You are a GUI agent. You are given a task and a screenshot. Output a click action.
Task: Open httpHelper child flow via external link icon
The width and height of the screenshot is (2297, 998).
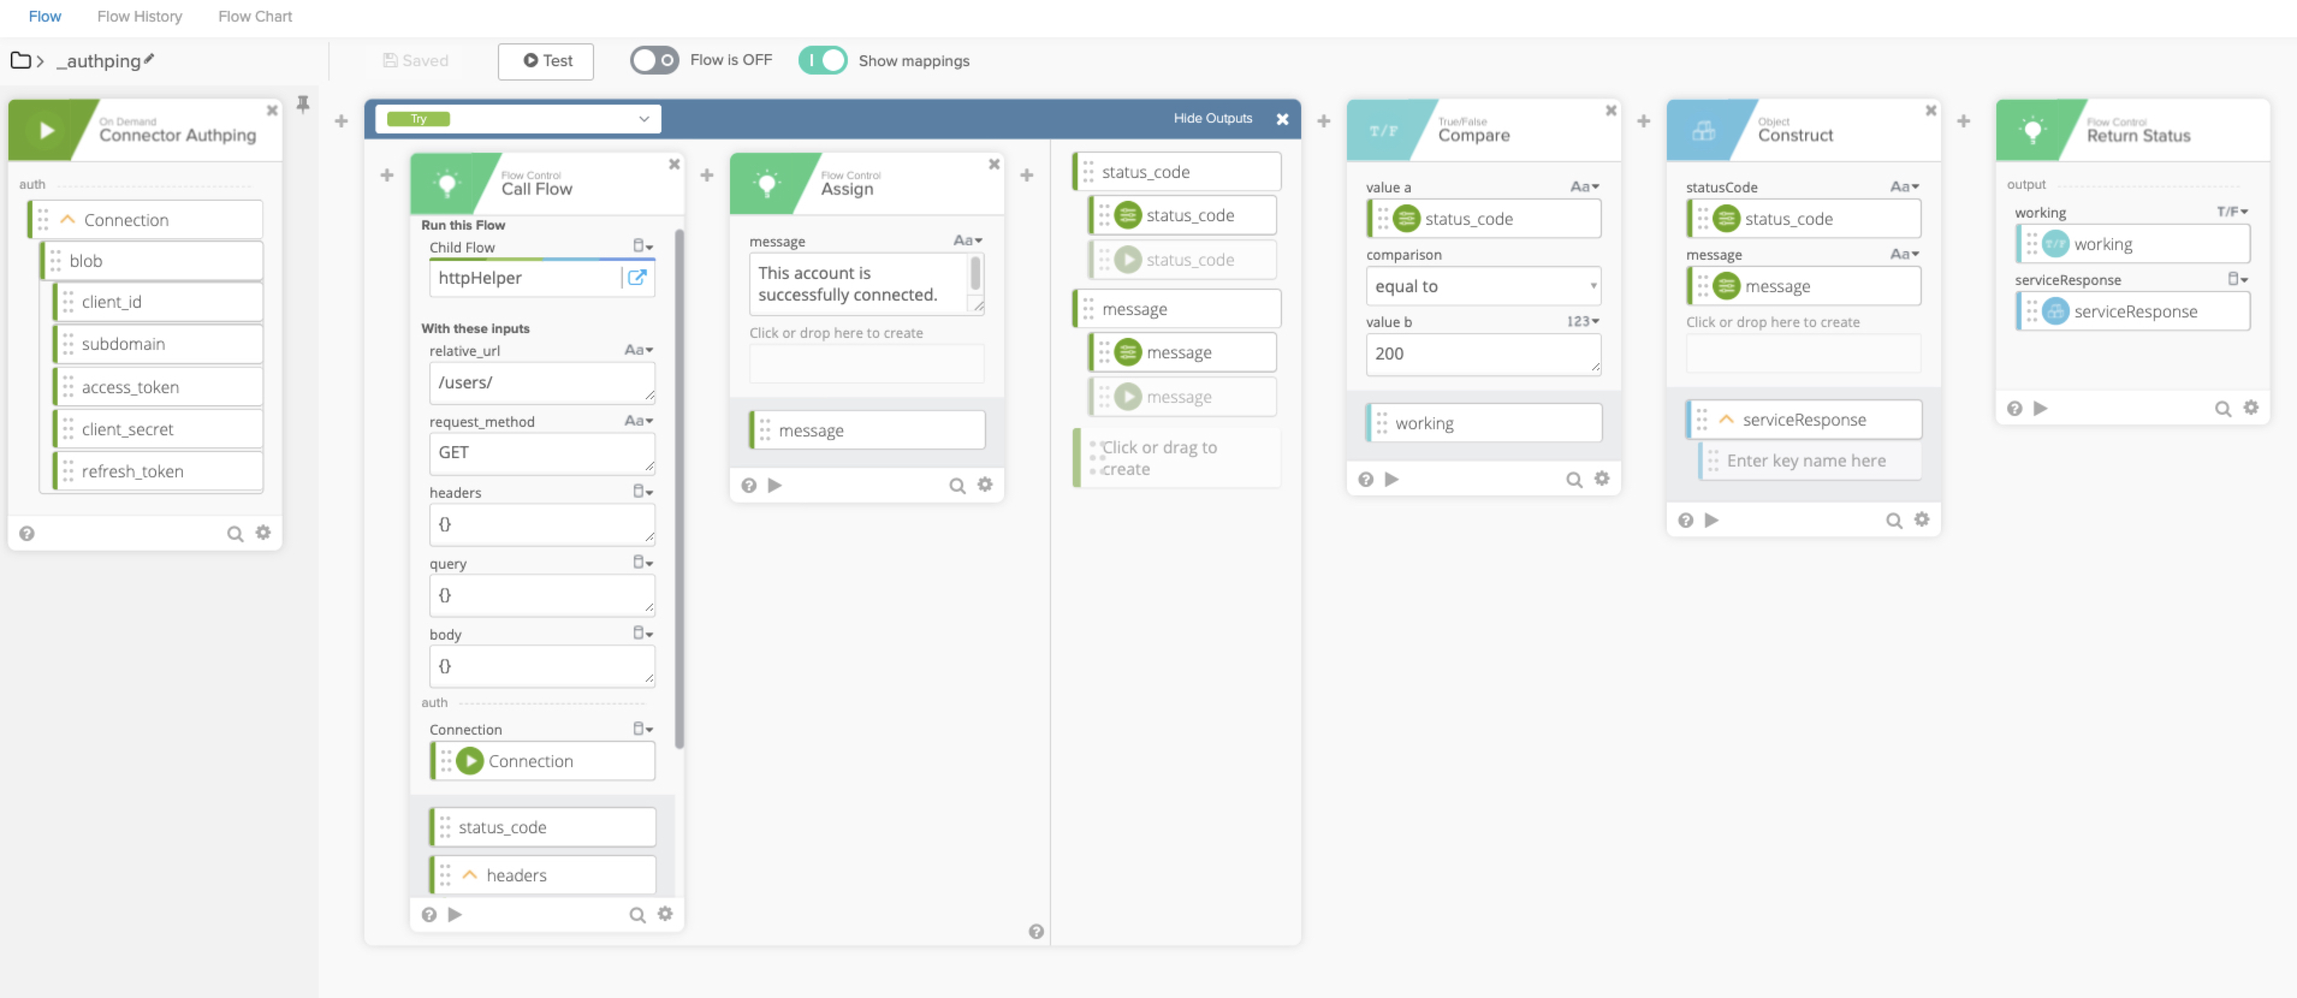637,277
